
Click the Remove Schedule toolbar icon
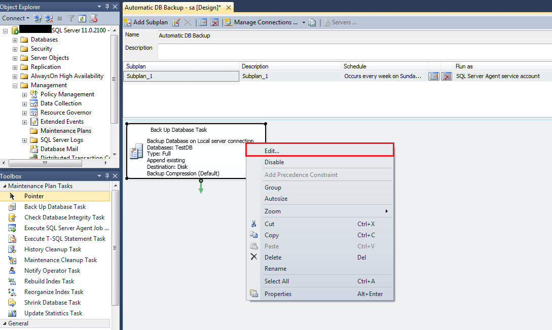(x=214, y=22)
